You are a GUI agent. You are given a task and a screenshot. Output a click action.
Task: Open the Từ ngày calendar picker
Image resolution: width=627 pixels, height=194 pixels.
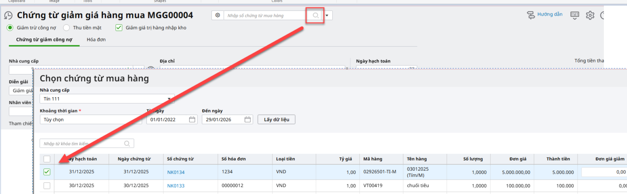click(192, 119)
